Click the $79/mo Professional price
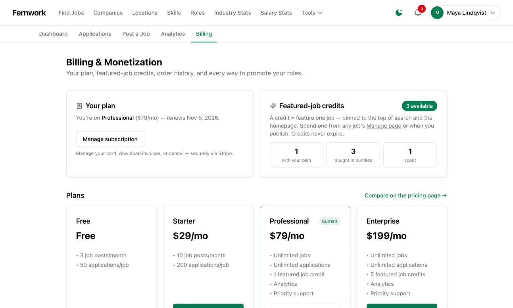This screenshot has height=308, width=513. (x=287, y=236)
